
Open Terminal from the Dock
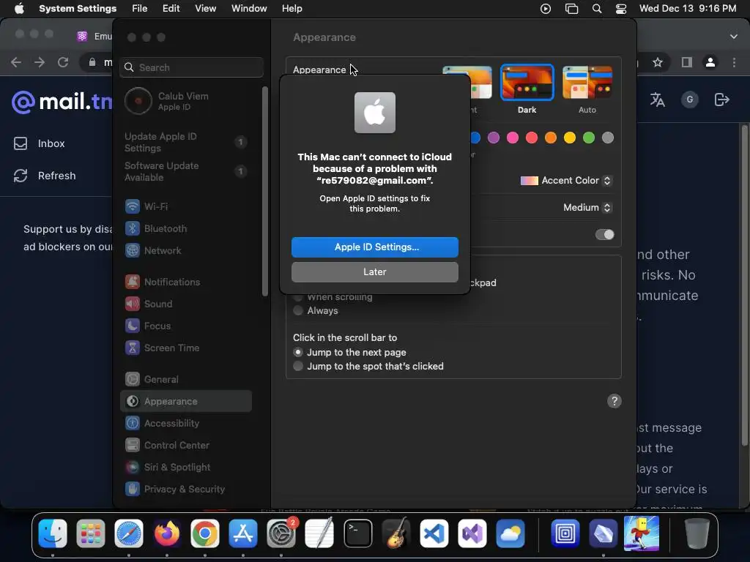point(357,533)
